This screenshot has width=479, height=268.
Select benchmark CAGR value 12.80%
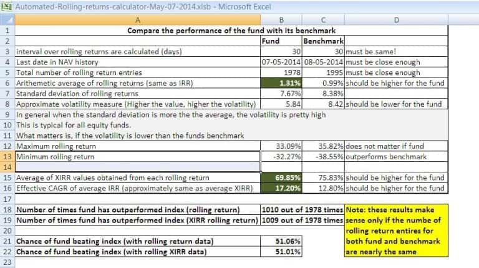(x=323, y=188)
